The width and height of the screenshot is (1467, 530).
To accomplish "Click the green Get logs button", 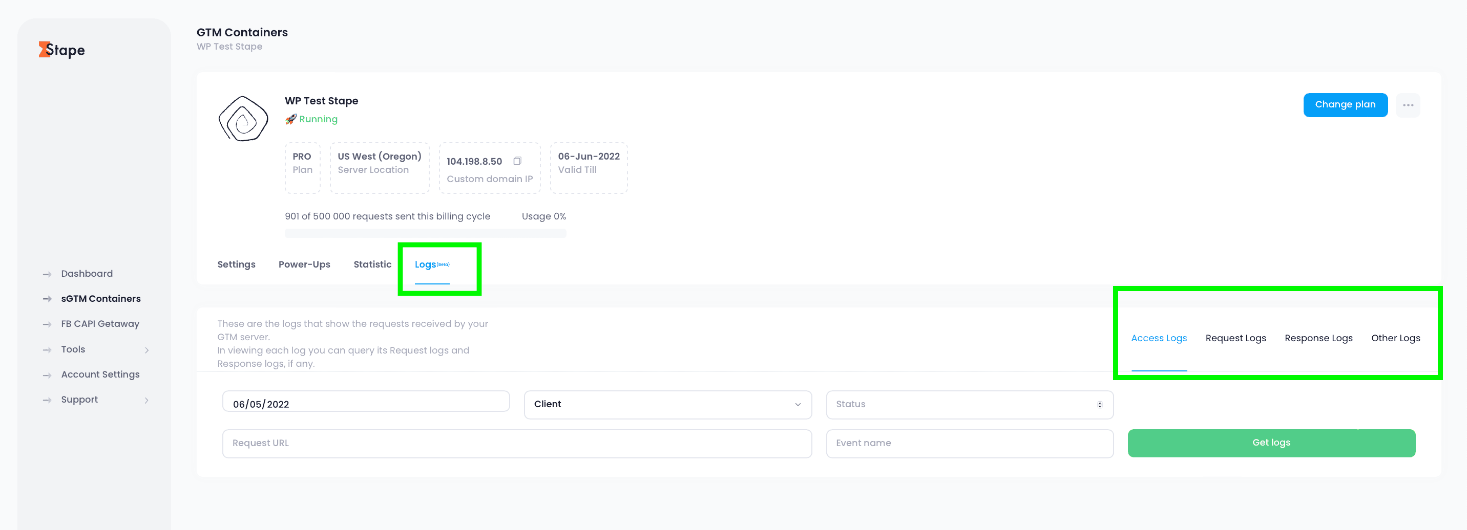I will (x=1271, y=443).
